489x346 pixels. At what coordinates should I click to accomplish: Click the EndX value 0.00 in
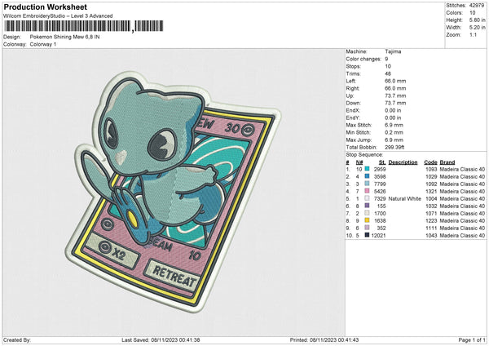(x=393, y=110)
